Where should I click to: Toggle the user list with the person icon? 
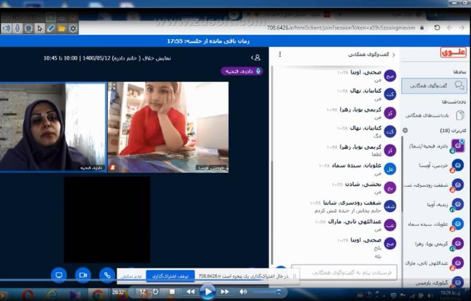[256, 58]
